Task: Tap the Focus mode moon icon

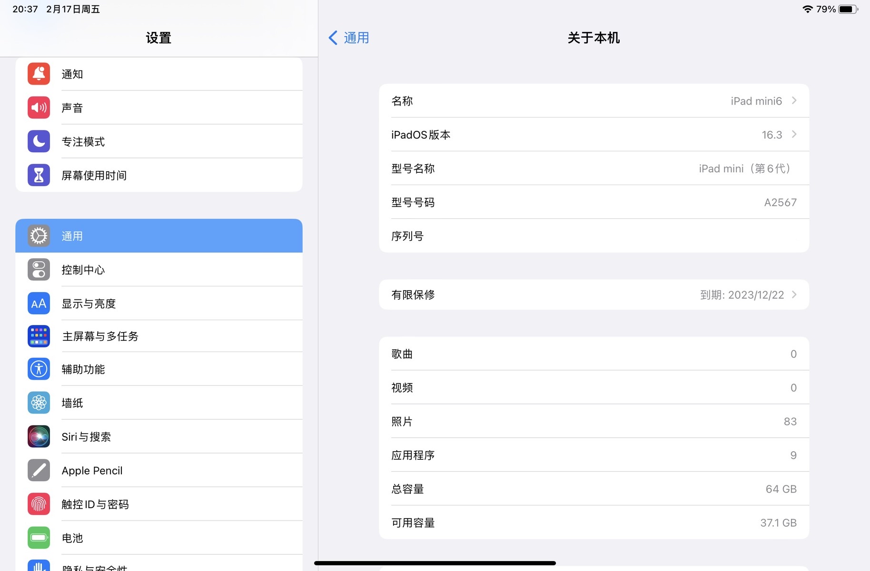Action: coord(39,141)
